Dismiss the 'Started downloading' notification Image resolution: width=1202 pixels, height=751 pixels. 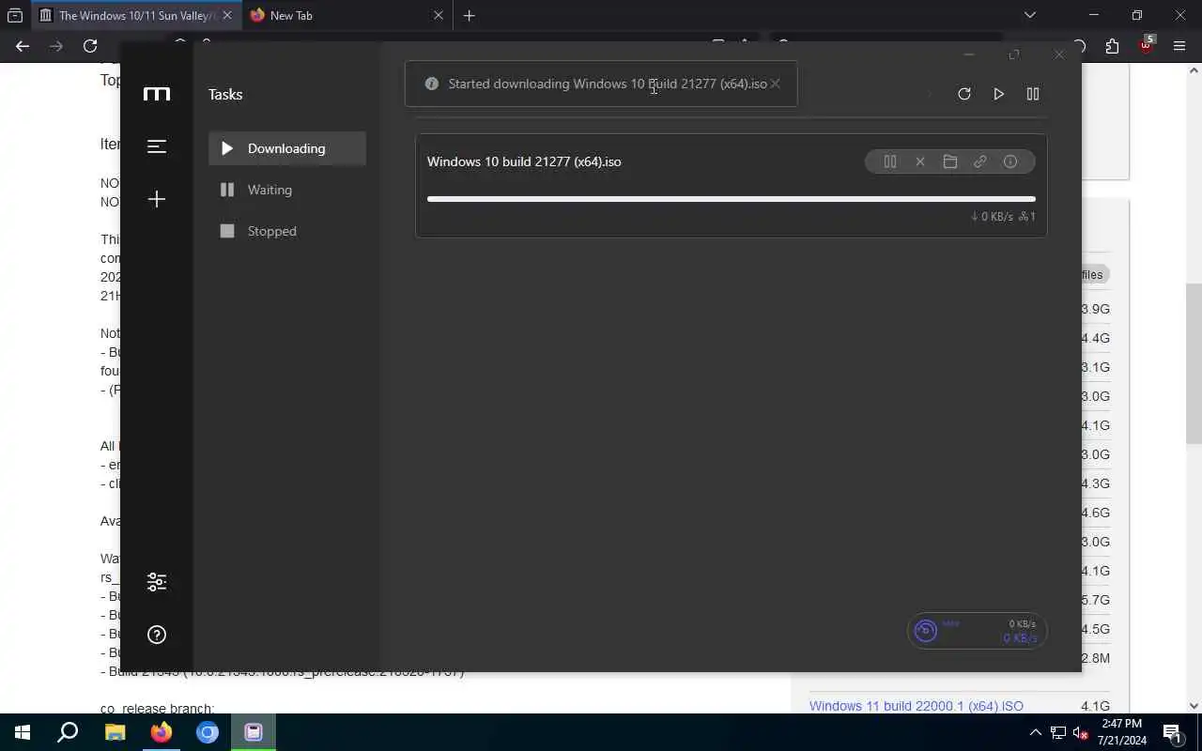(775, 84)
